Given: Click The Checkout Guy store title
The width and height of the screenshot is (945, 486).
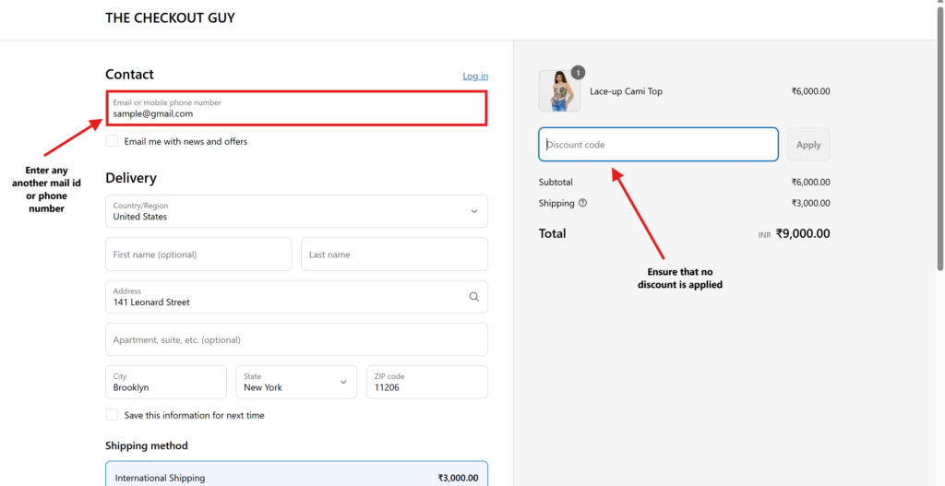Looking at the screenshot, I should [170, 18].
